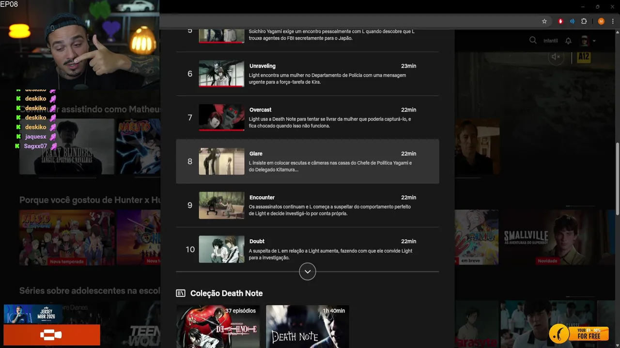Click the A12 age rating badge

click(x=584, y=57)
